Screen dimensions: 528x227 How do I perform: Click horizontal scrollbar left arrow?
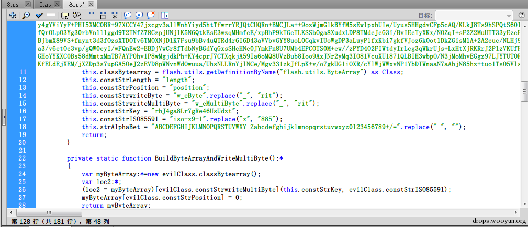click(11, 212)
